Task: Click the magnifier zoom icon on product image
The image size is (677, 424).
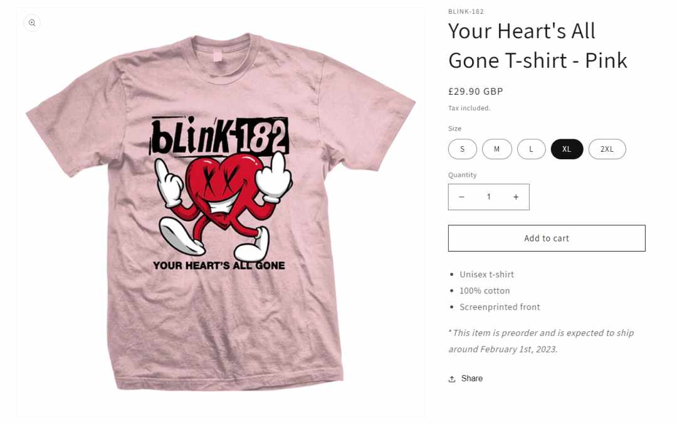Action: pos(32,23)
